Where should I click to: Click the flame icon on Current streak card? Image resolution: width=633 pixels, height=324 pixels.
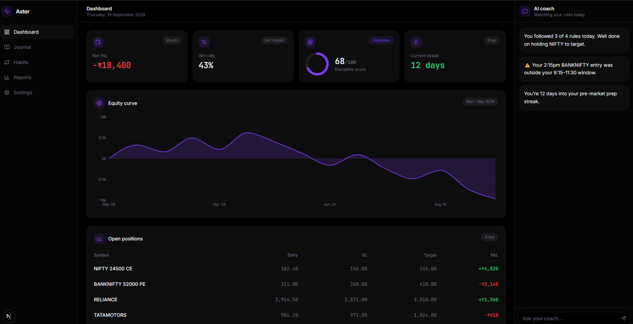pos(416,42)
